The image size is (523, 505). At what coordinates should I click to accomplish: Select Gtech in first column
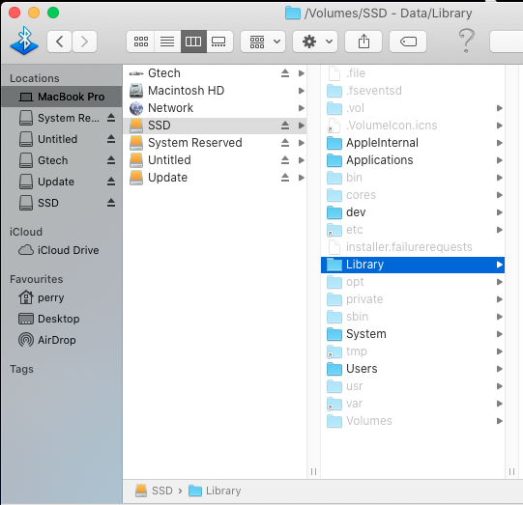click(215, 73)
